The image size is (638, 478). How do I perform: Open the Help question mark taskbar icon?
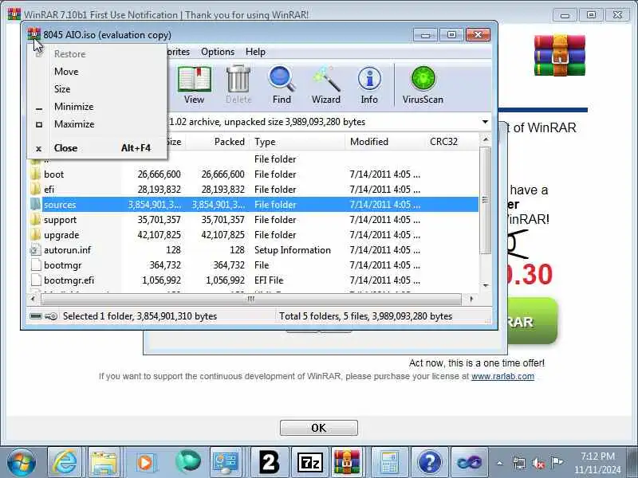point(429,462)
